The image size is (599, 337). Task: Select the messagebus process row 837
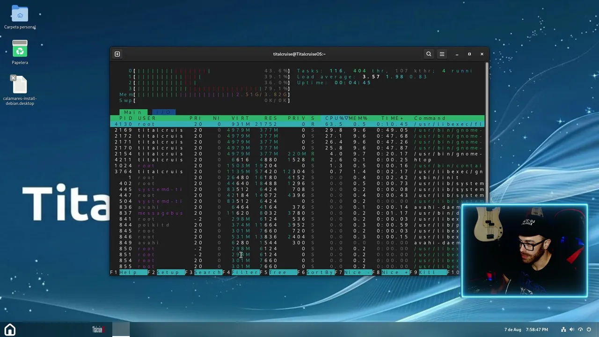[286, 213]
